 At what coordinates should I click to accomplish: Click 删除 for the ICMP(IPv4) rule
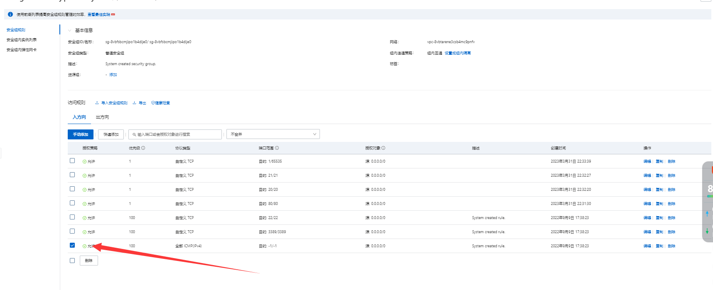(x=671, y=246)
